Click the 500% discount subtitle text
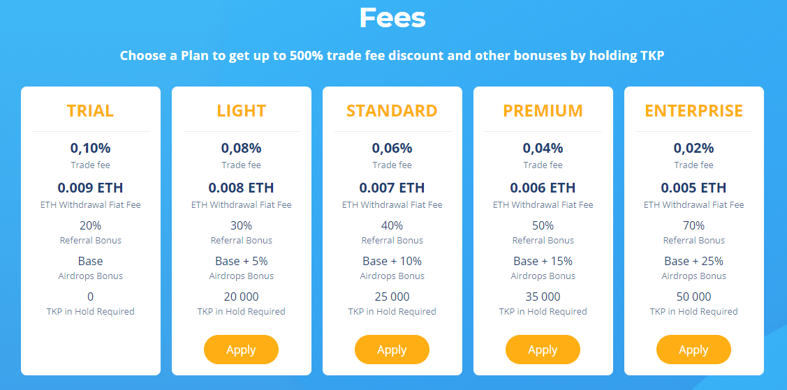Viewport: 787px width, 390px height. tap(392, 56)
